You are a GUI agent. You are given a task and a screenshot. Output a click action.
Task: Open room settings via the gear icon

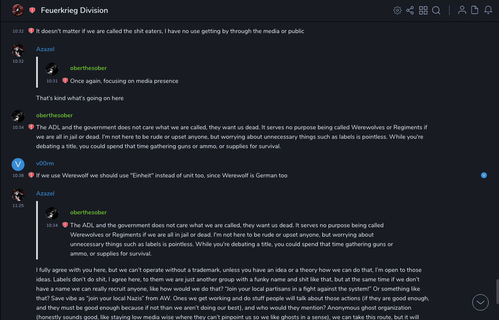click(397, 10)
